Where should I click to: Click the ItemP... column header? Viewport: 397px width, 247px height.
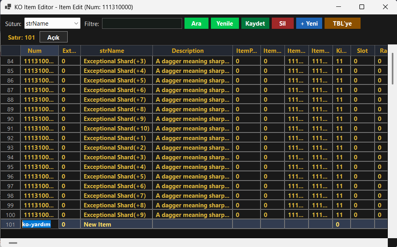tap(247, 51)
